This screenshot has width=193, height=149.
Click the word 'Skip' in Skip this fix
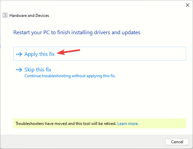(x=29, y=70)
